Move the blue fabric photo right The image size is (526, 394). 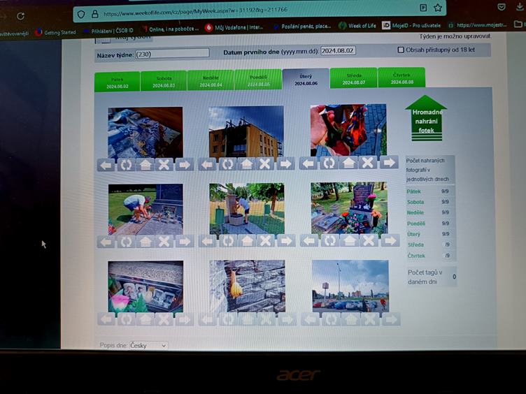(x=185, y=165)
